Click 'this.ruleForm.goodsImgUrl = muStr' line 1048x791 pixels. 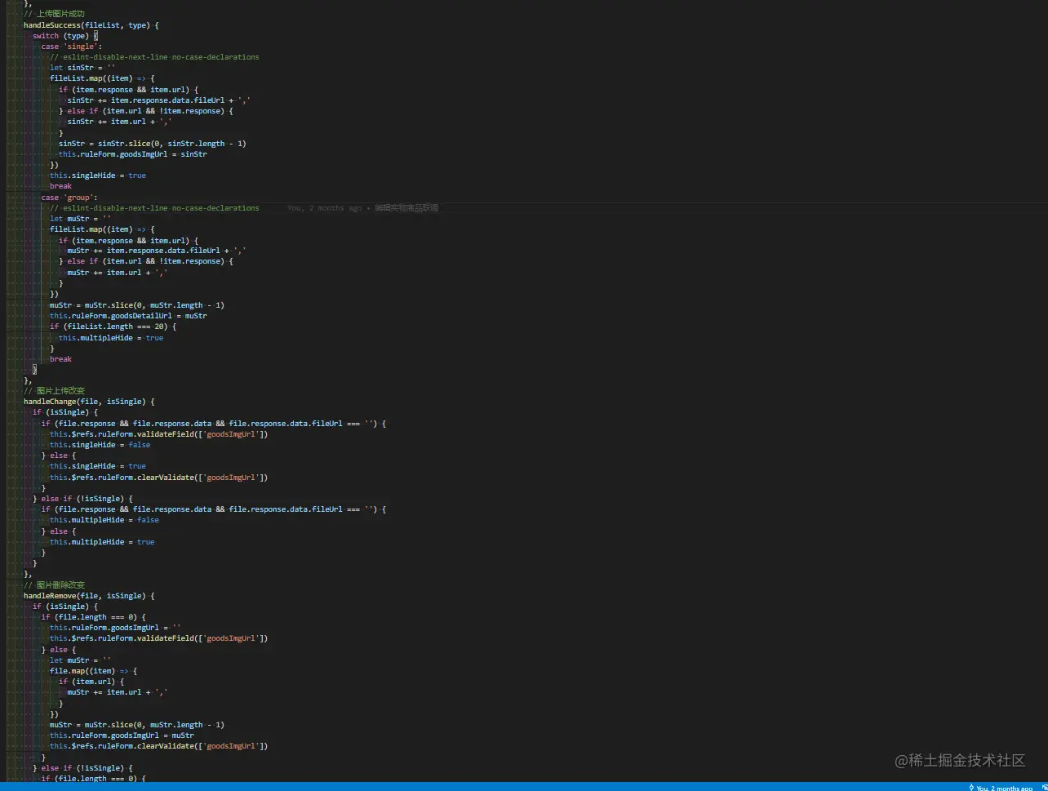click(x=122, y=735)
